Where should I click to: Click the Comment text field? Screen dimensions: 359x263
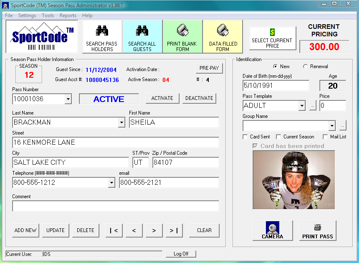tap(116, 206)
